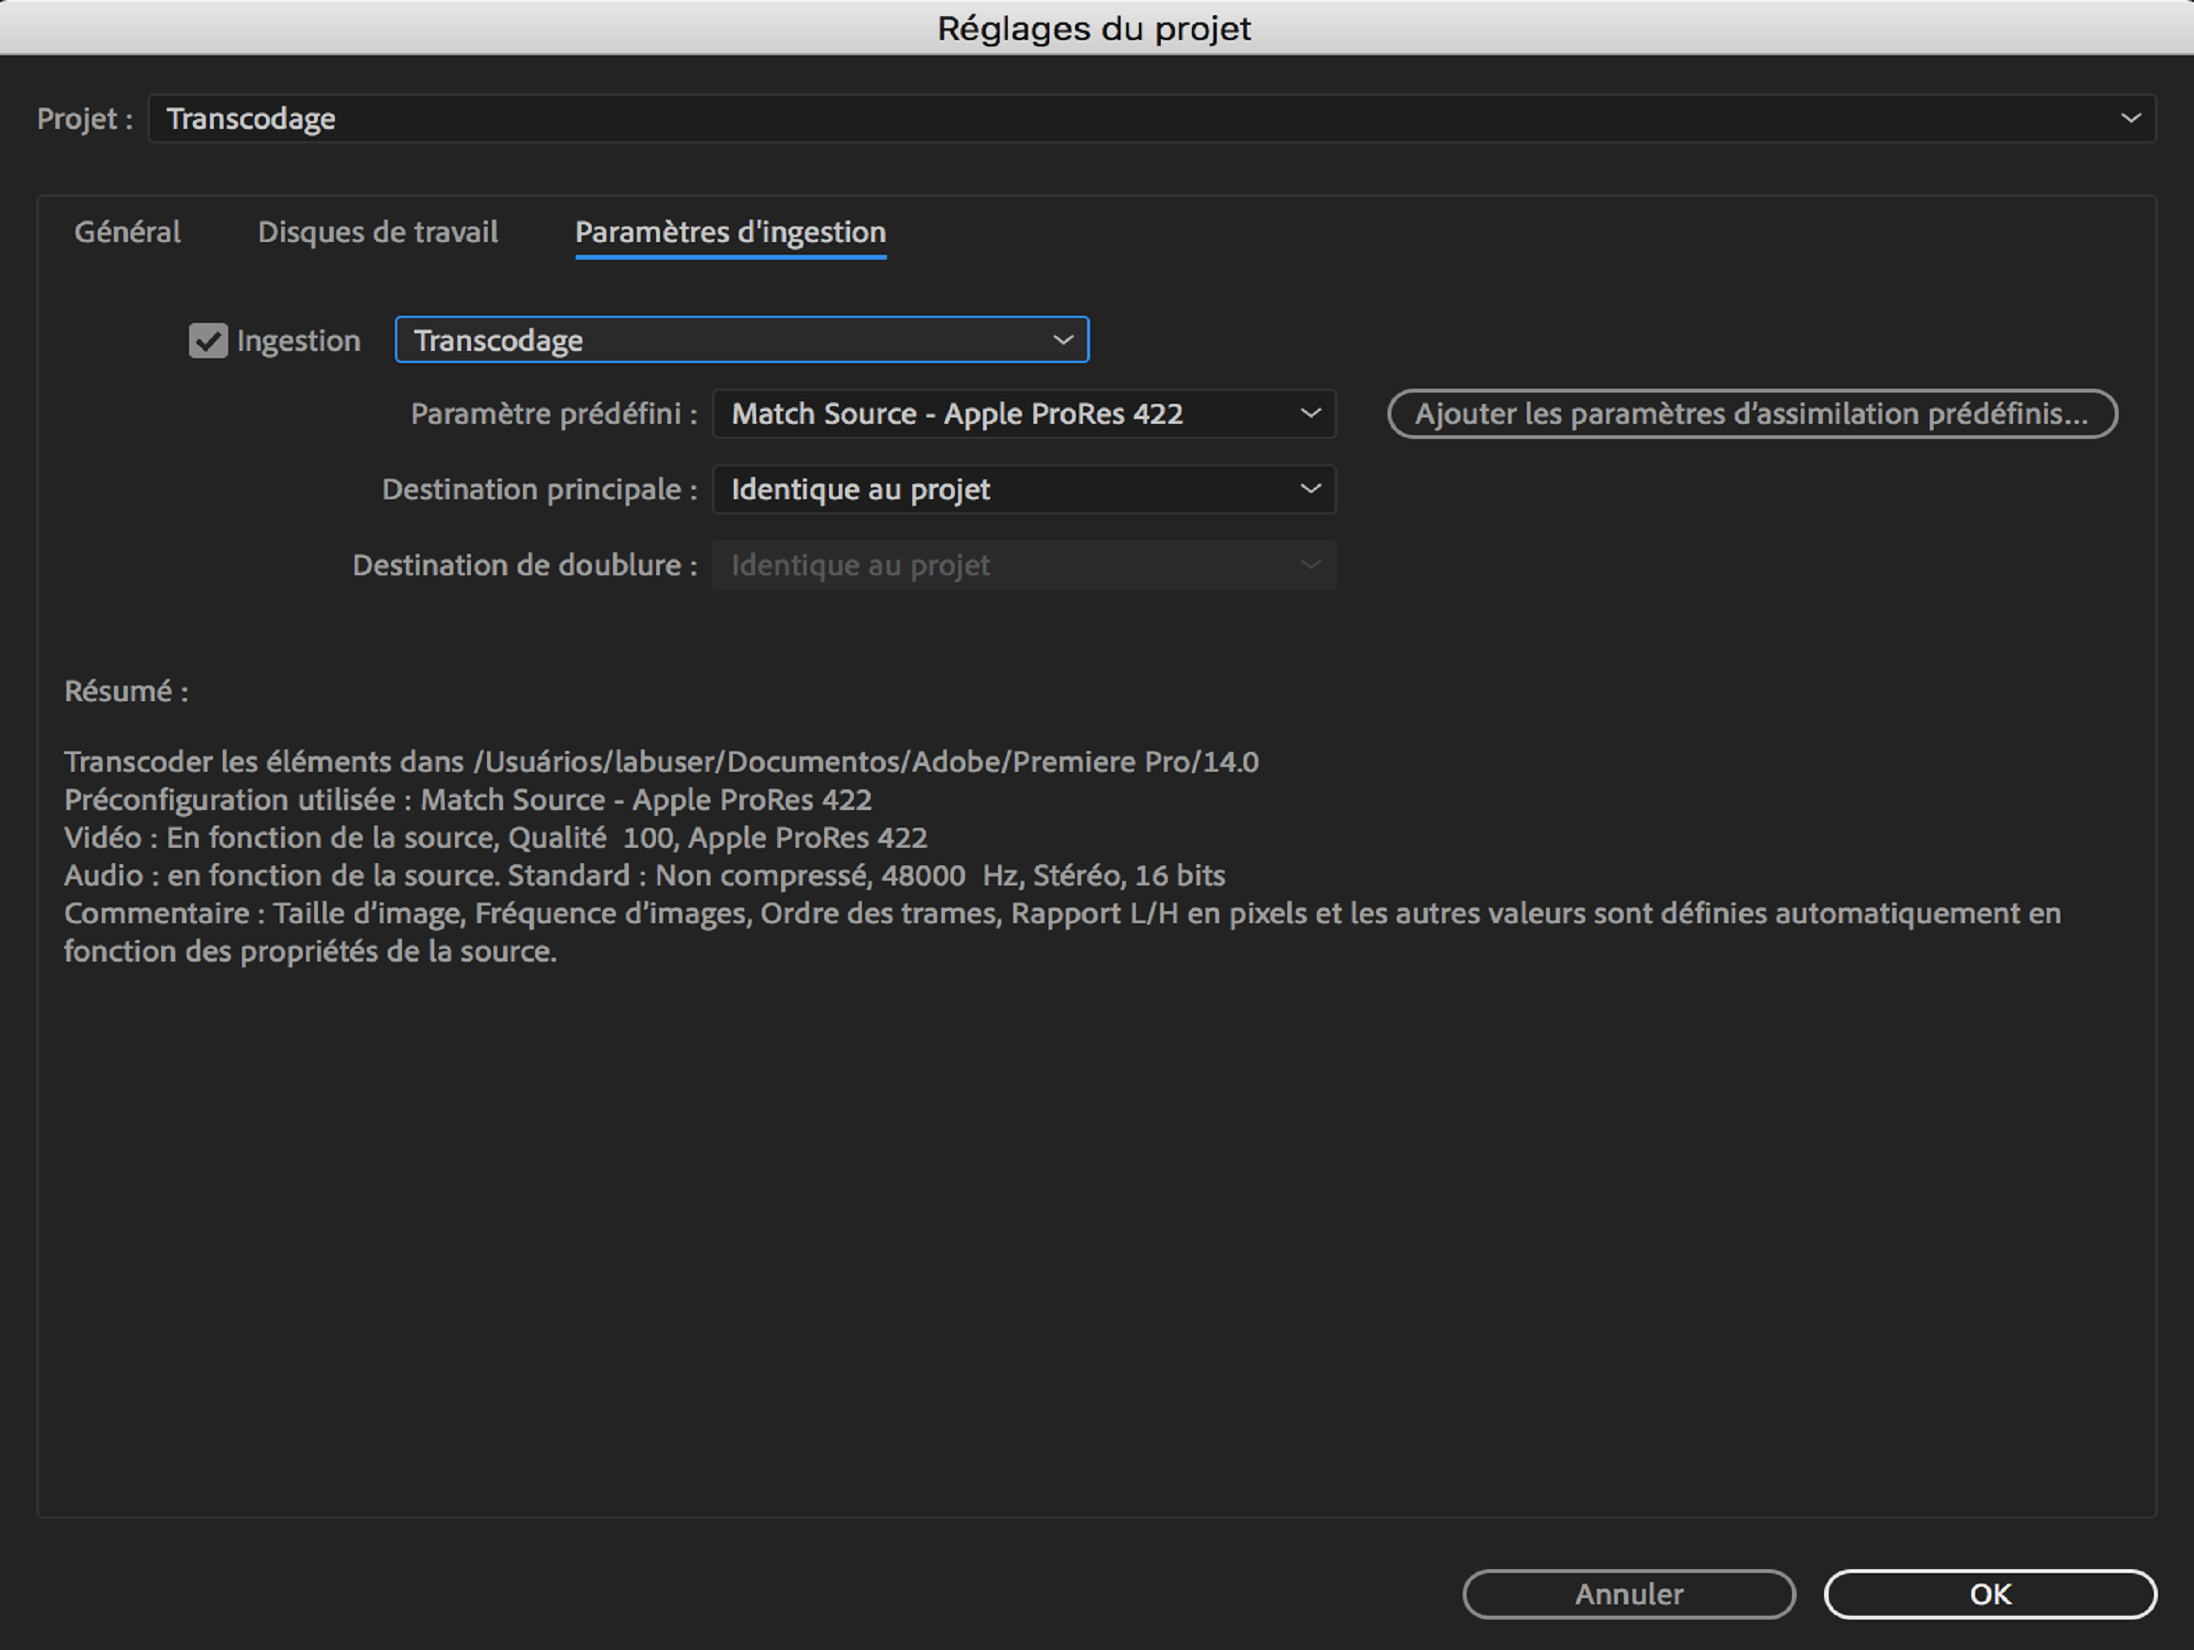
Task: Confirm settings with the OK button
Action: click(1990, 1593)
